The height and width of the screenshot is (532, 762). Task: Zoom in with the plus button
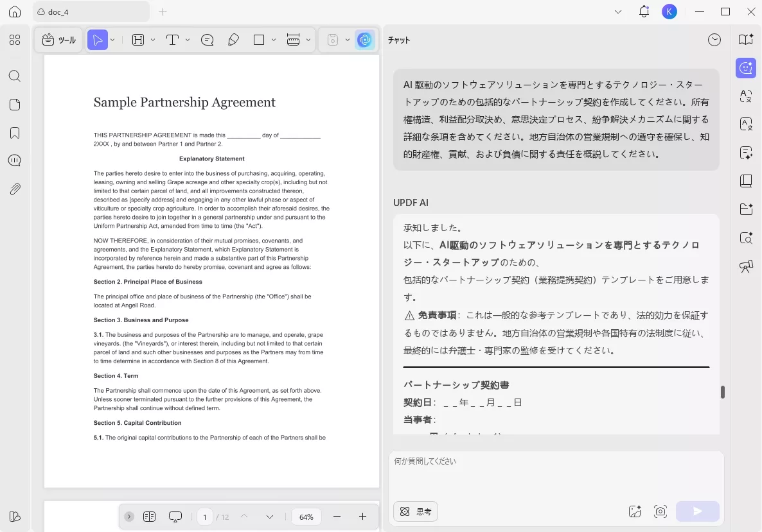[362, 517]
